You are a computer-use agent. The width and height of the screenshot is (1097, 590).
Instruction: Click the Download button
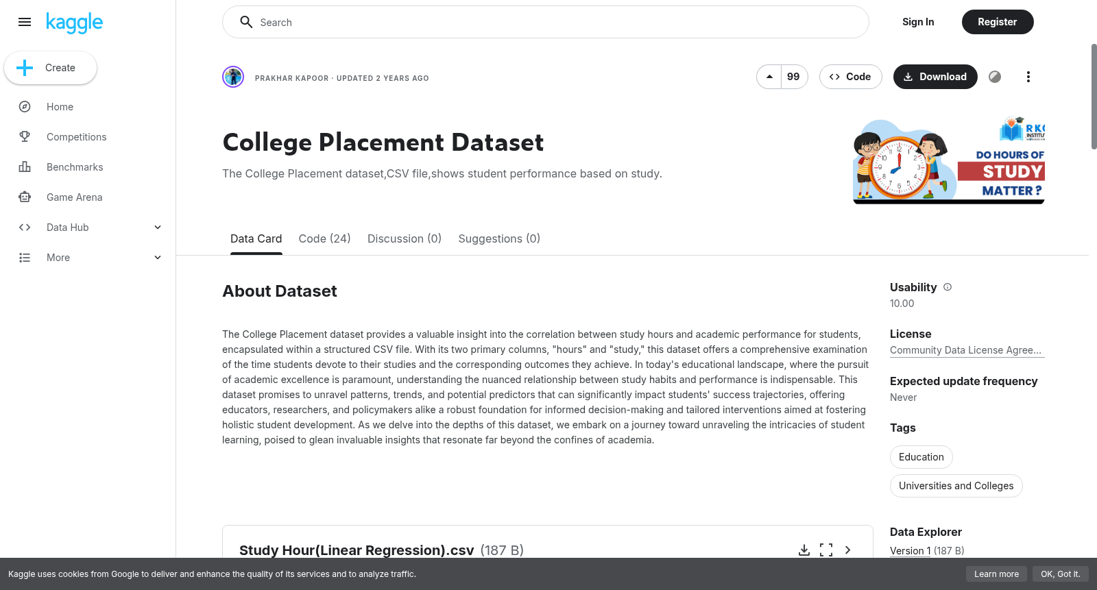click(x=935, y=77)
